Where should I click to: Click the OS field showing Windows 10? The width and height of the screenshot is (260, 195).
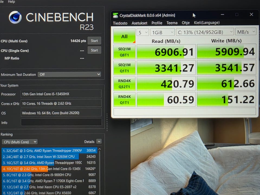tap(61, 113)
